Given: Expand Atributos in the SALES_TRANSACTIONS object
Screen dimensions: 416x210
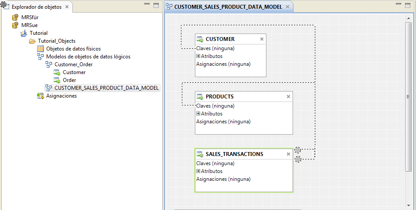Looking at the screenshot, I should pos(198,171).
